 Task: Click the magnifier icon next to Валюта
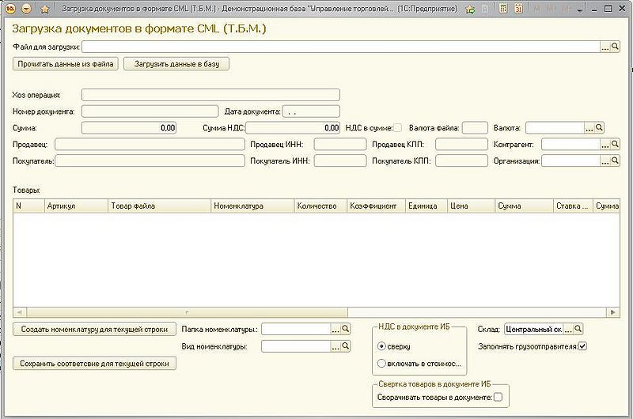point(599,127)
